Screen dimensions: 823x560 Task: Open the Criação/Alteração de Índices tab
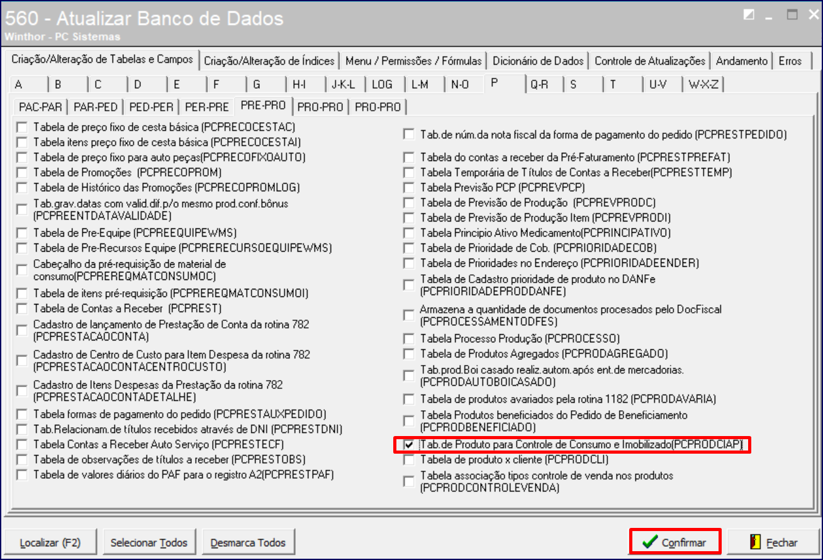[269, 61]
